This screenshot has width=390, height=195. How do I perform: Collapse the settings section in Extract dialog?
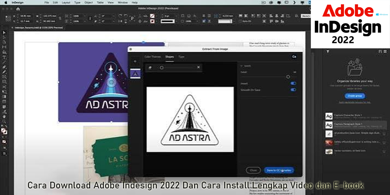(241, 66)
